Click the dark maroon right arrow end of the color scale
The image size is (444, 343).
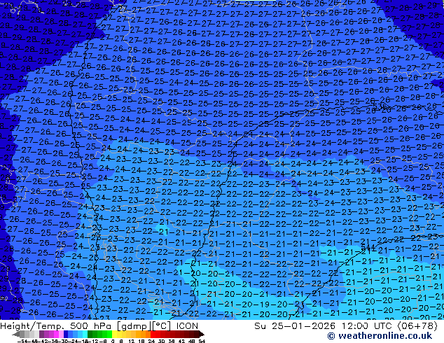pyautogui.click(x=201, y=335)
